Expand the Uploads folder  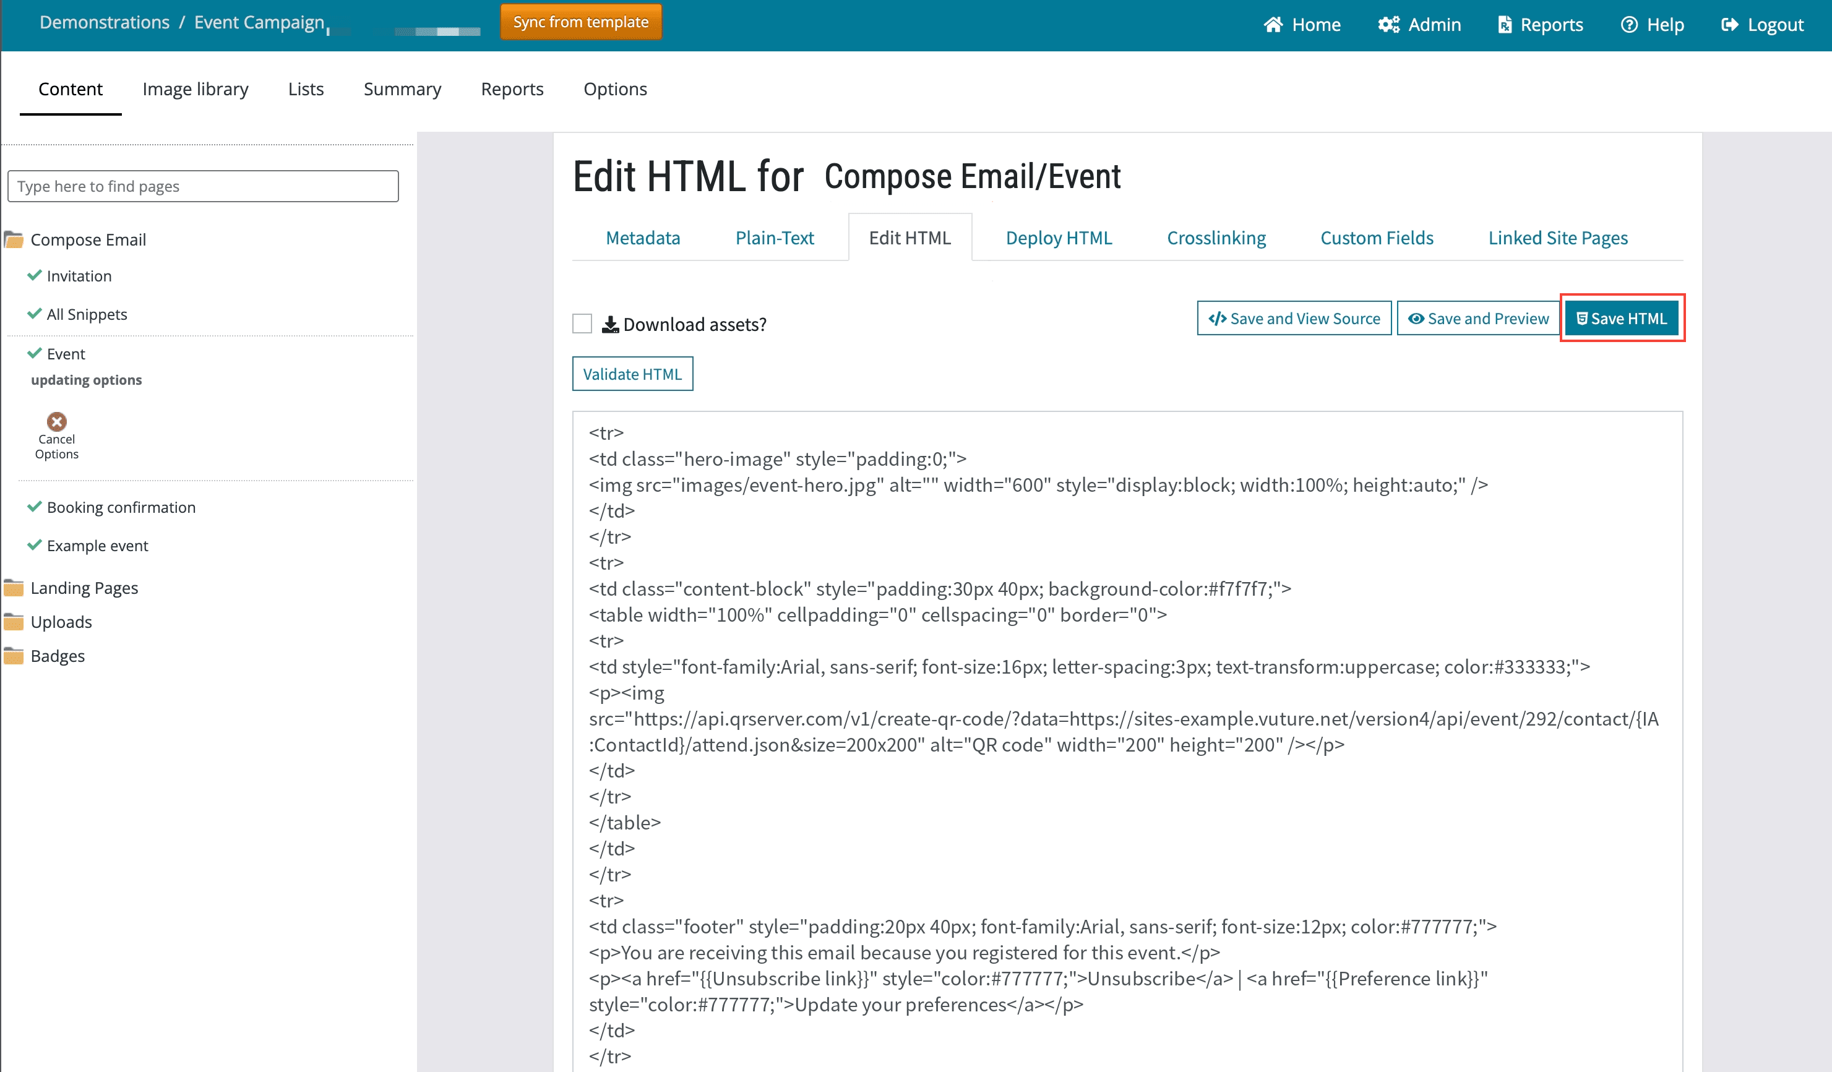(x=14, y=622)
